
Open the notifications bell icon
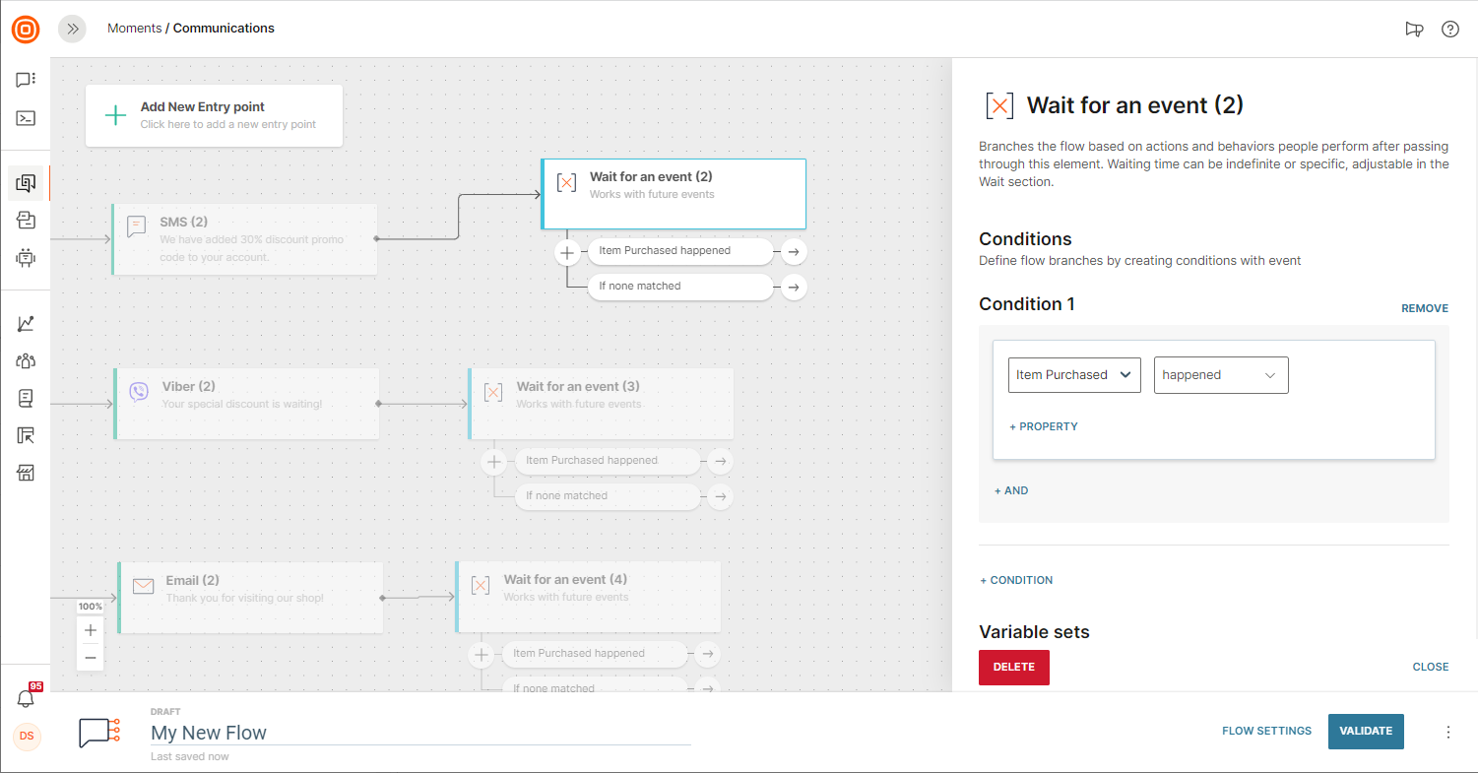(x=27, y=698)
